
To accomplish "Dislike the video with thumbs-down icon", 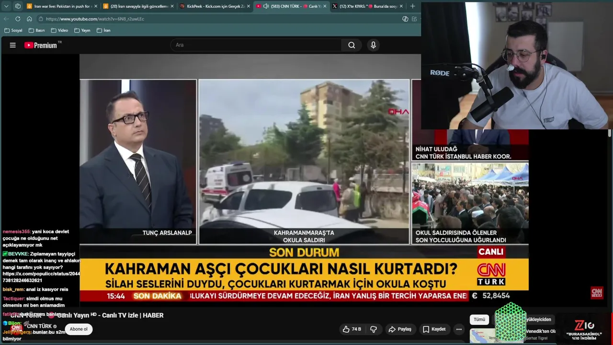I will tap(374, 329).
